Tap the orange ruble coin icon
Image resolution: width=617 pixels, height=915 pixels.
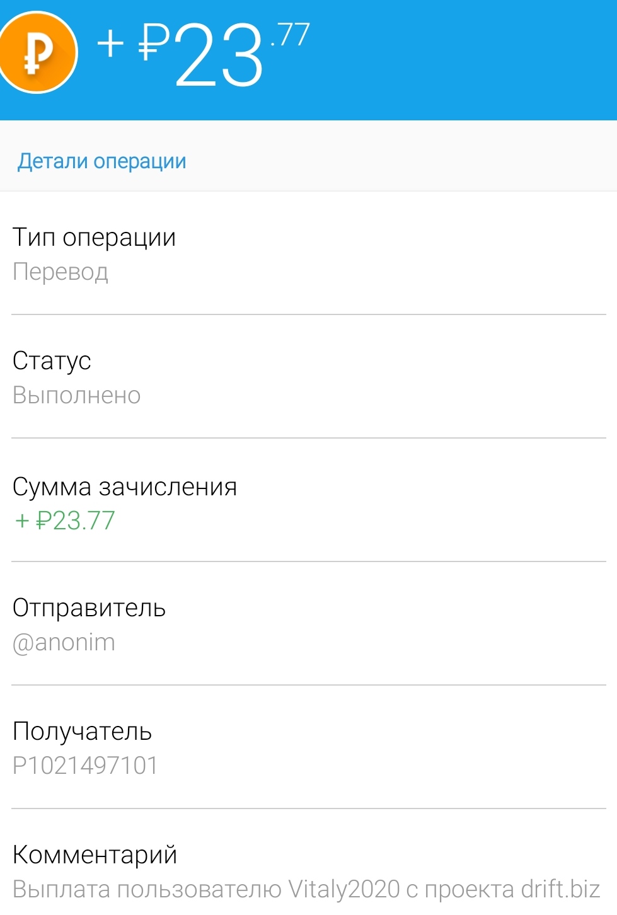[x=38, y=53]
